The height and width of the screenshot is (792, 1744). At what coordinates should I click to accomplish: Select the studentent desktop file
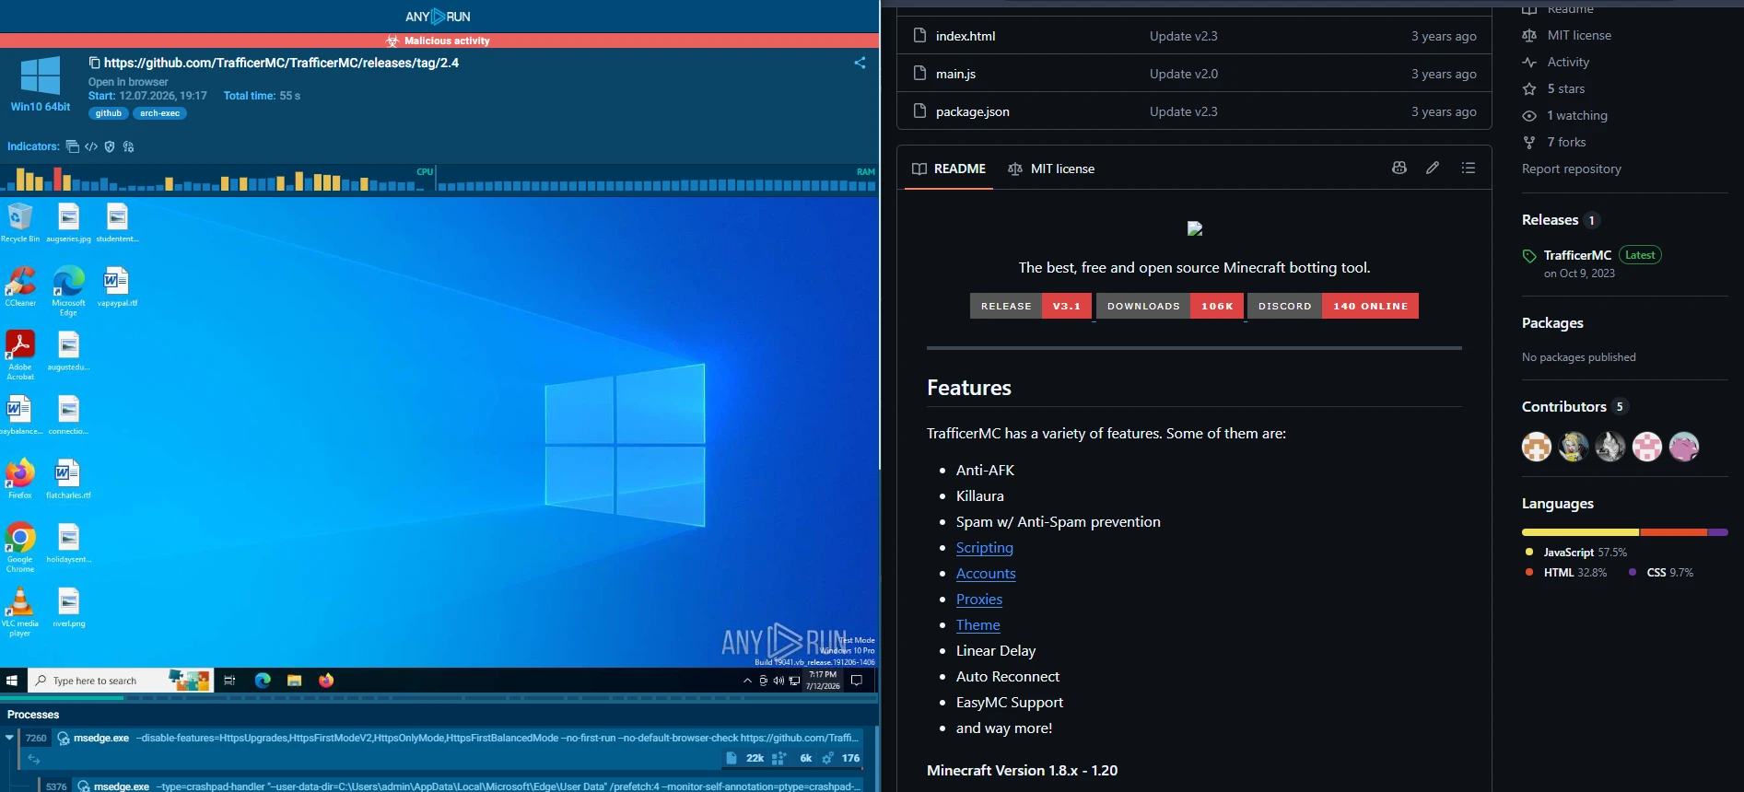tap(117, 222)
